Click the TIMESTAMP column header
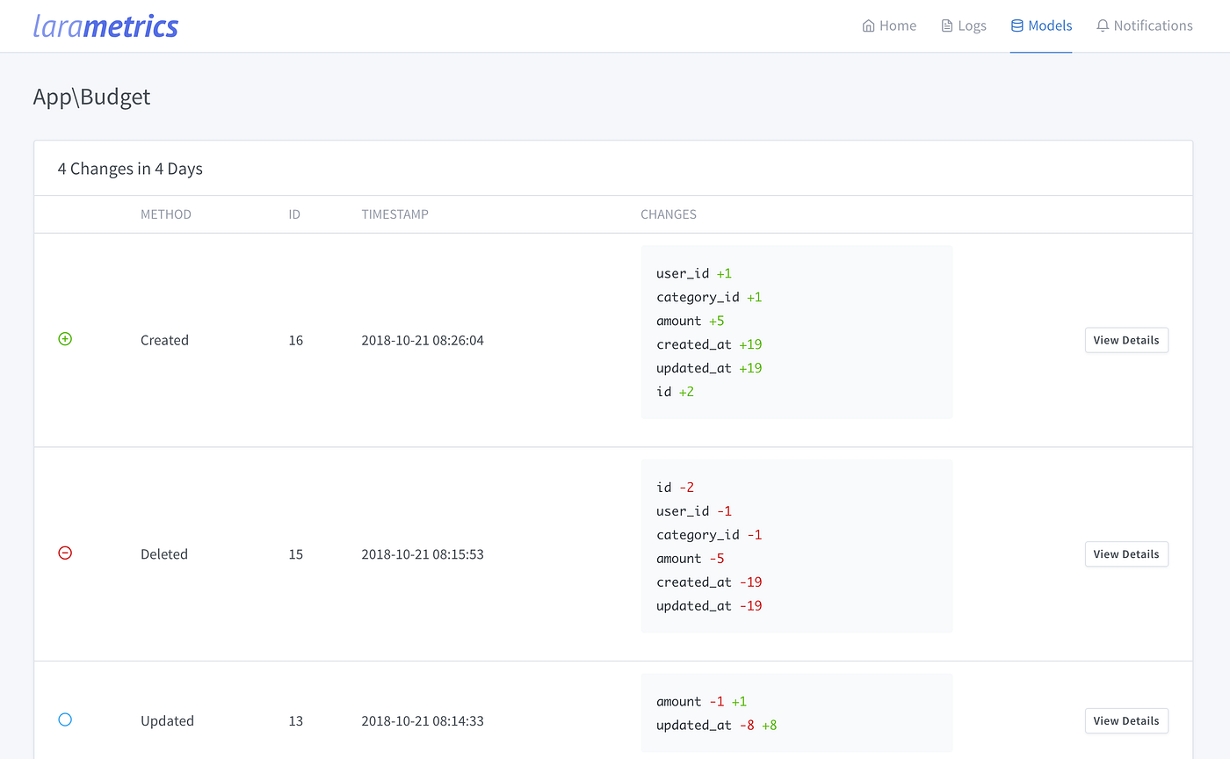The image size is (1230, 759). [x=394, y=213]
